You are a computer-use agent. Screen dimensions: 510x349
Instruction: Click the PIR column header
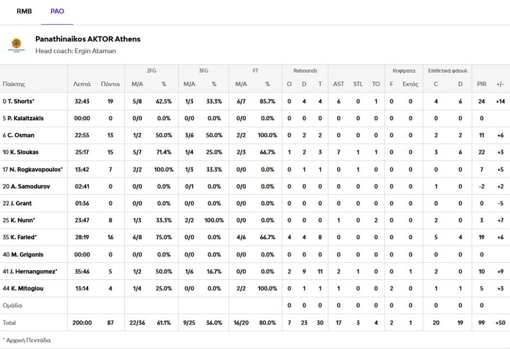coord(482,84)
